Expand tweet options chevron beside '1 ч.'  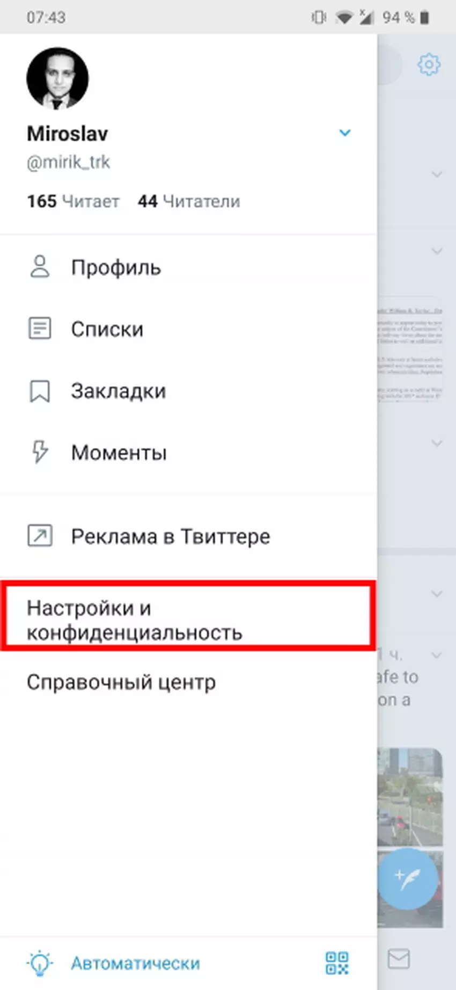437,655
